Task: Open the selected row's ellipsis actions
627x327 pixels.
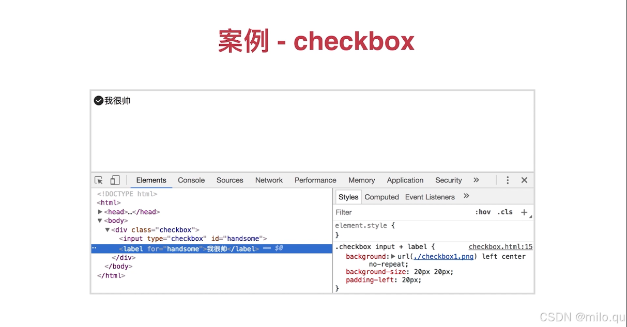Action: (94, 248)
